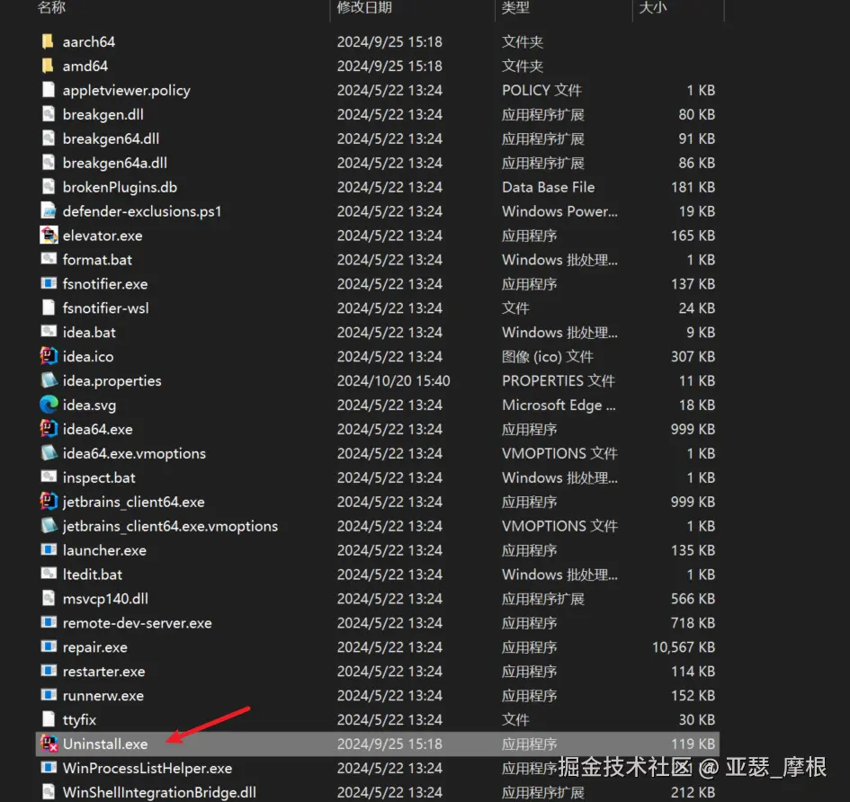Click the appletviewer.policy file icon
This screenshot has width=850, height=802.
49,89
